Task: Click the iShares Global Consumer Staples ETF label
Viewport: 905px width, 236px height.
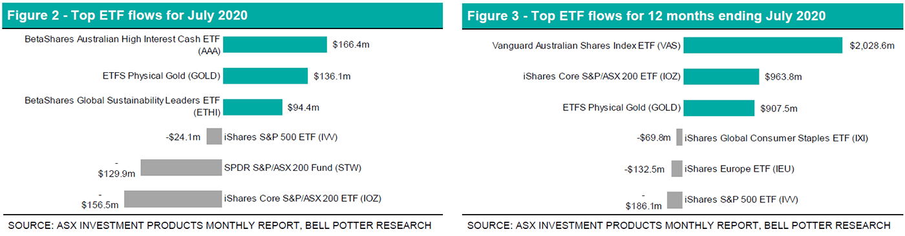Action: pyautogui.click(x=776, y=138)
